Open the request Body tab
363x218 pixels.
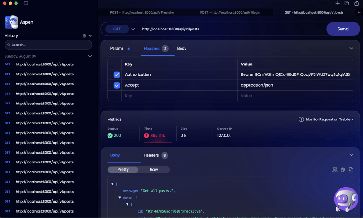(181, 48)
